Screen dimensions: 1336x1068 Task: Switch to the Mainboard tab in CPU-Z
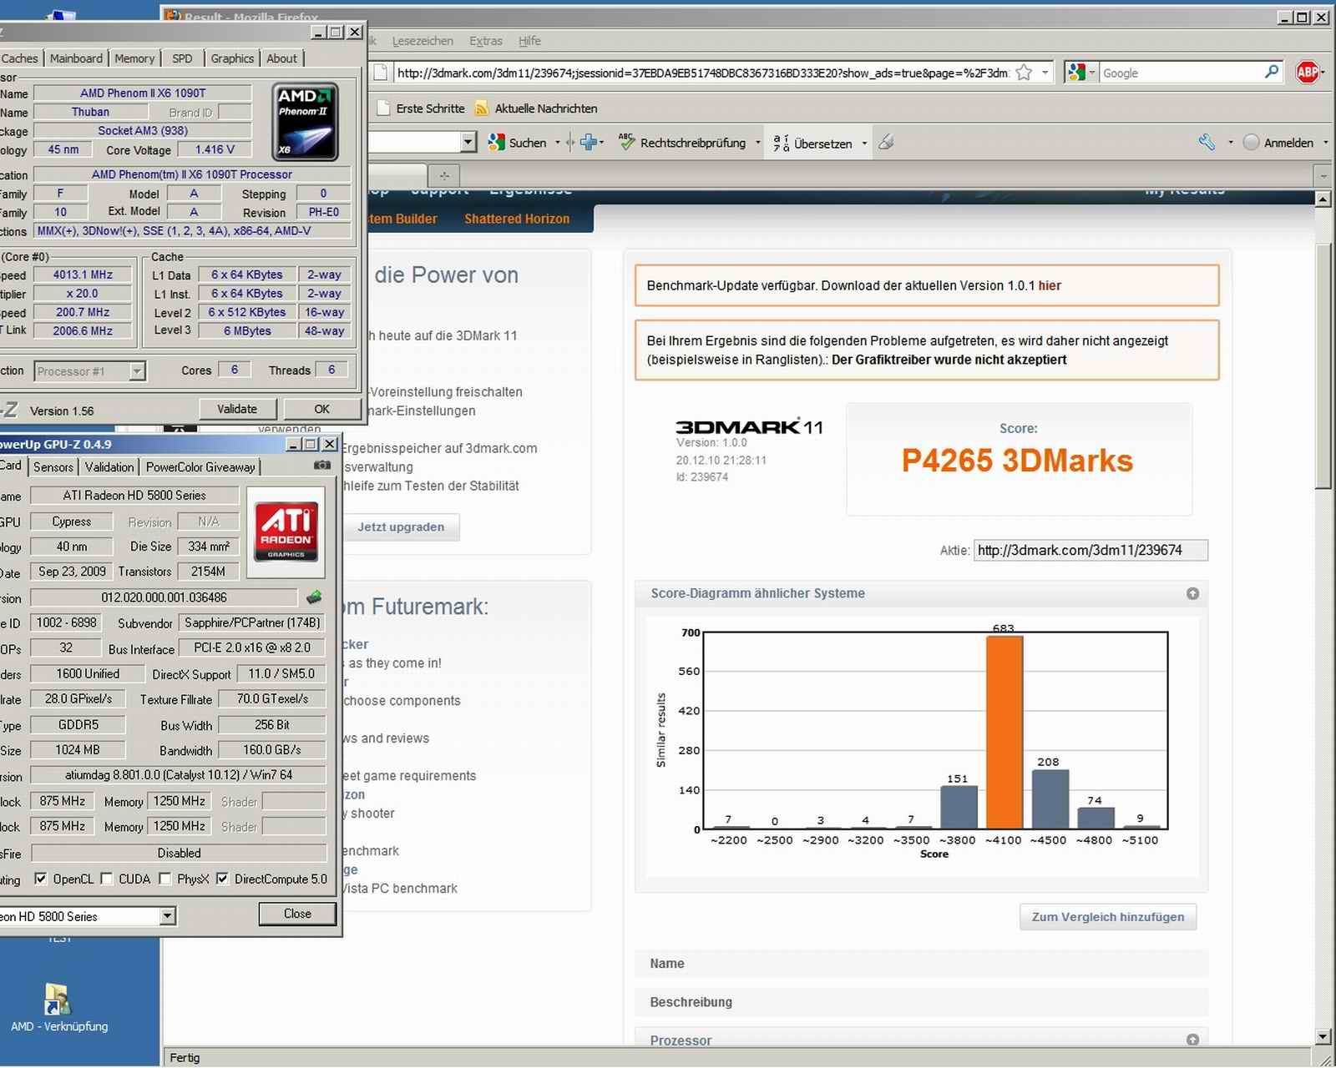[76, 58]
